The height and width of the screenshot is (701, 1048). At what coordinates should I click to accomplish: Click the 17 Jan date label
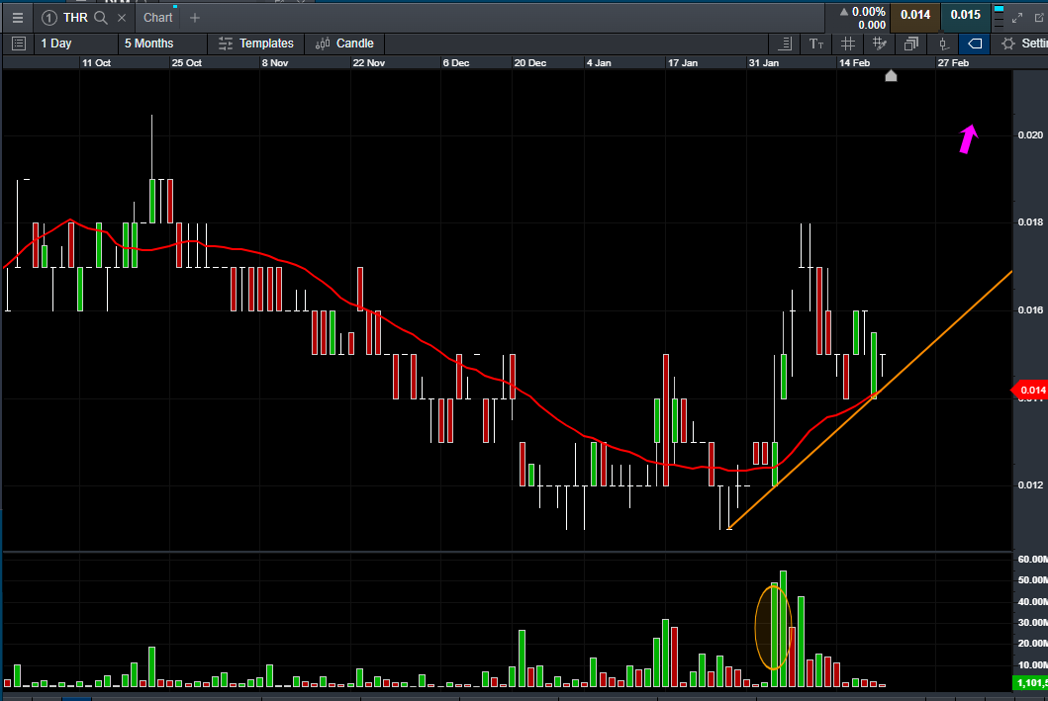[683, 62]
